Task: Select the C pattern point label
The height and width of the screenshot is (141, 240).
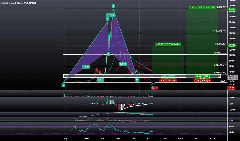Action: pos(113,6)
